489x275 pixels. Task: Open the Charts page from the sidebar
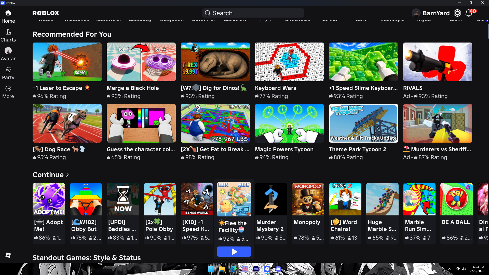pyautogui.click(x=8, y=36)
